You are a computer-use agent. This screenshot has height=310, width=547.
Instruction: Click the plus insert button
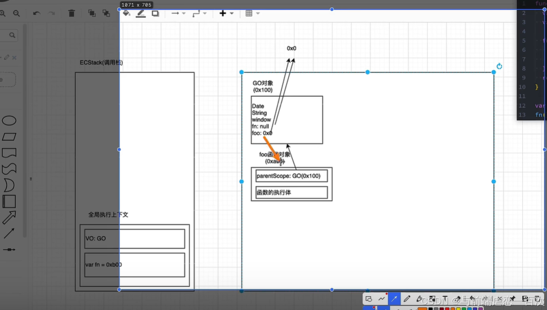tap(222, 13)
